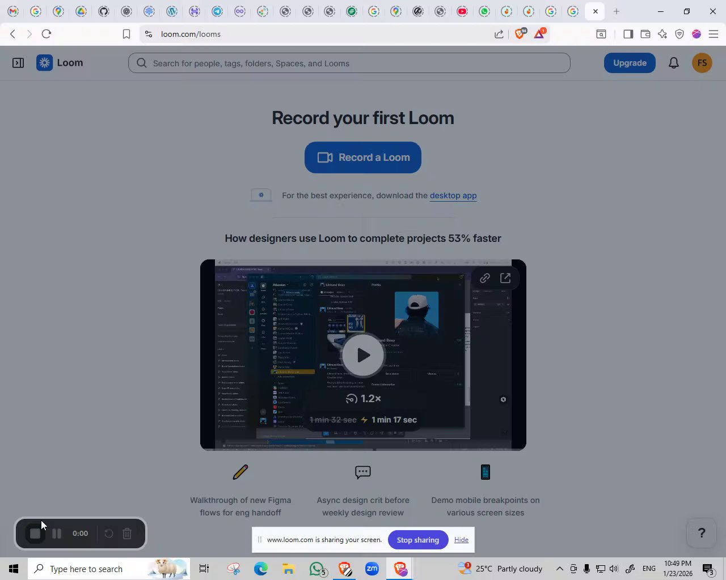The width and height of the screenshot is (726, 580).
Task: Open a new browser tab
Action: pyautogui.click(x=617, y=11)
